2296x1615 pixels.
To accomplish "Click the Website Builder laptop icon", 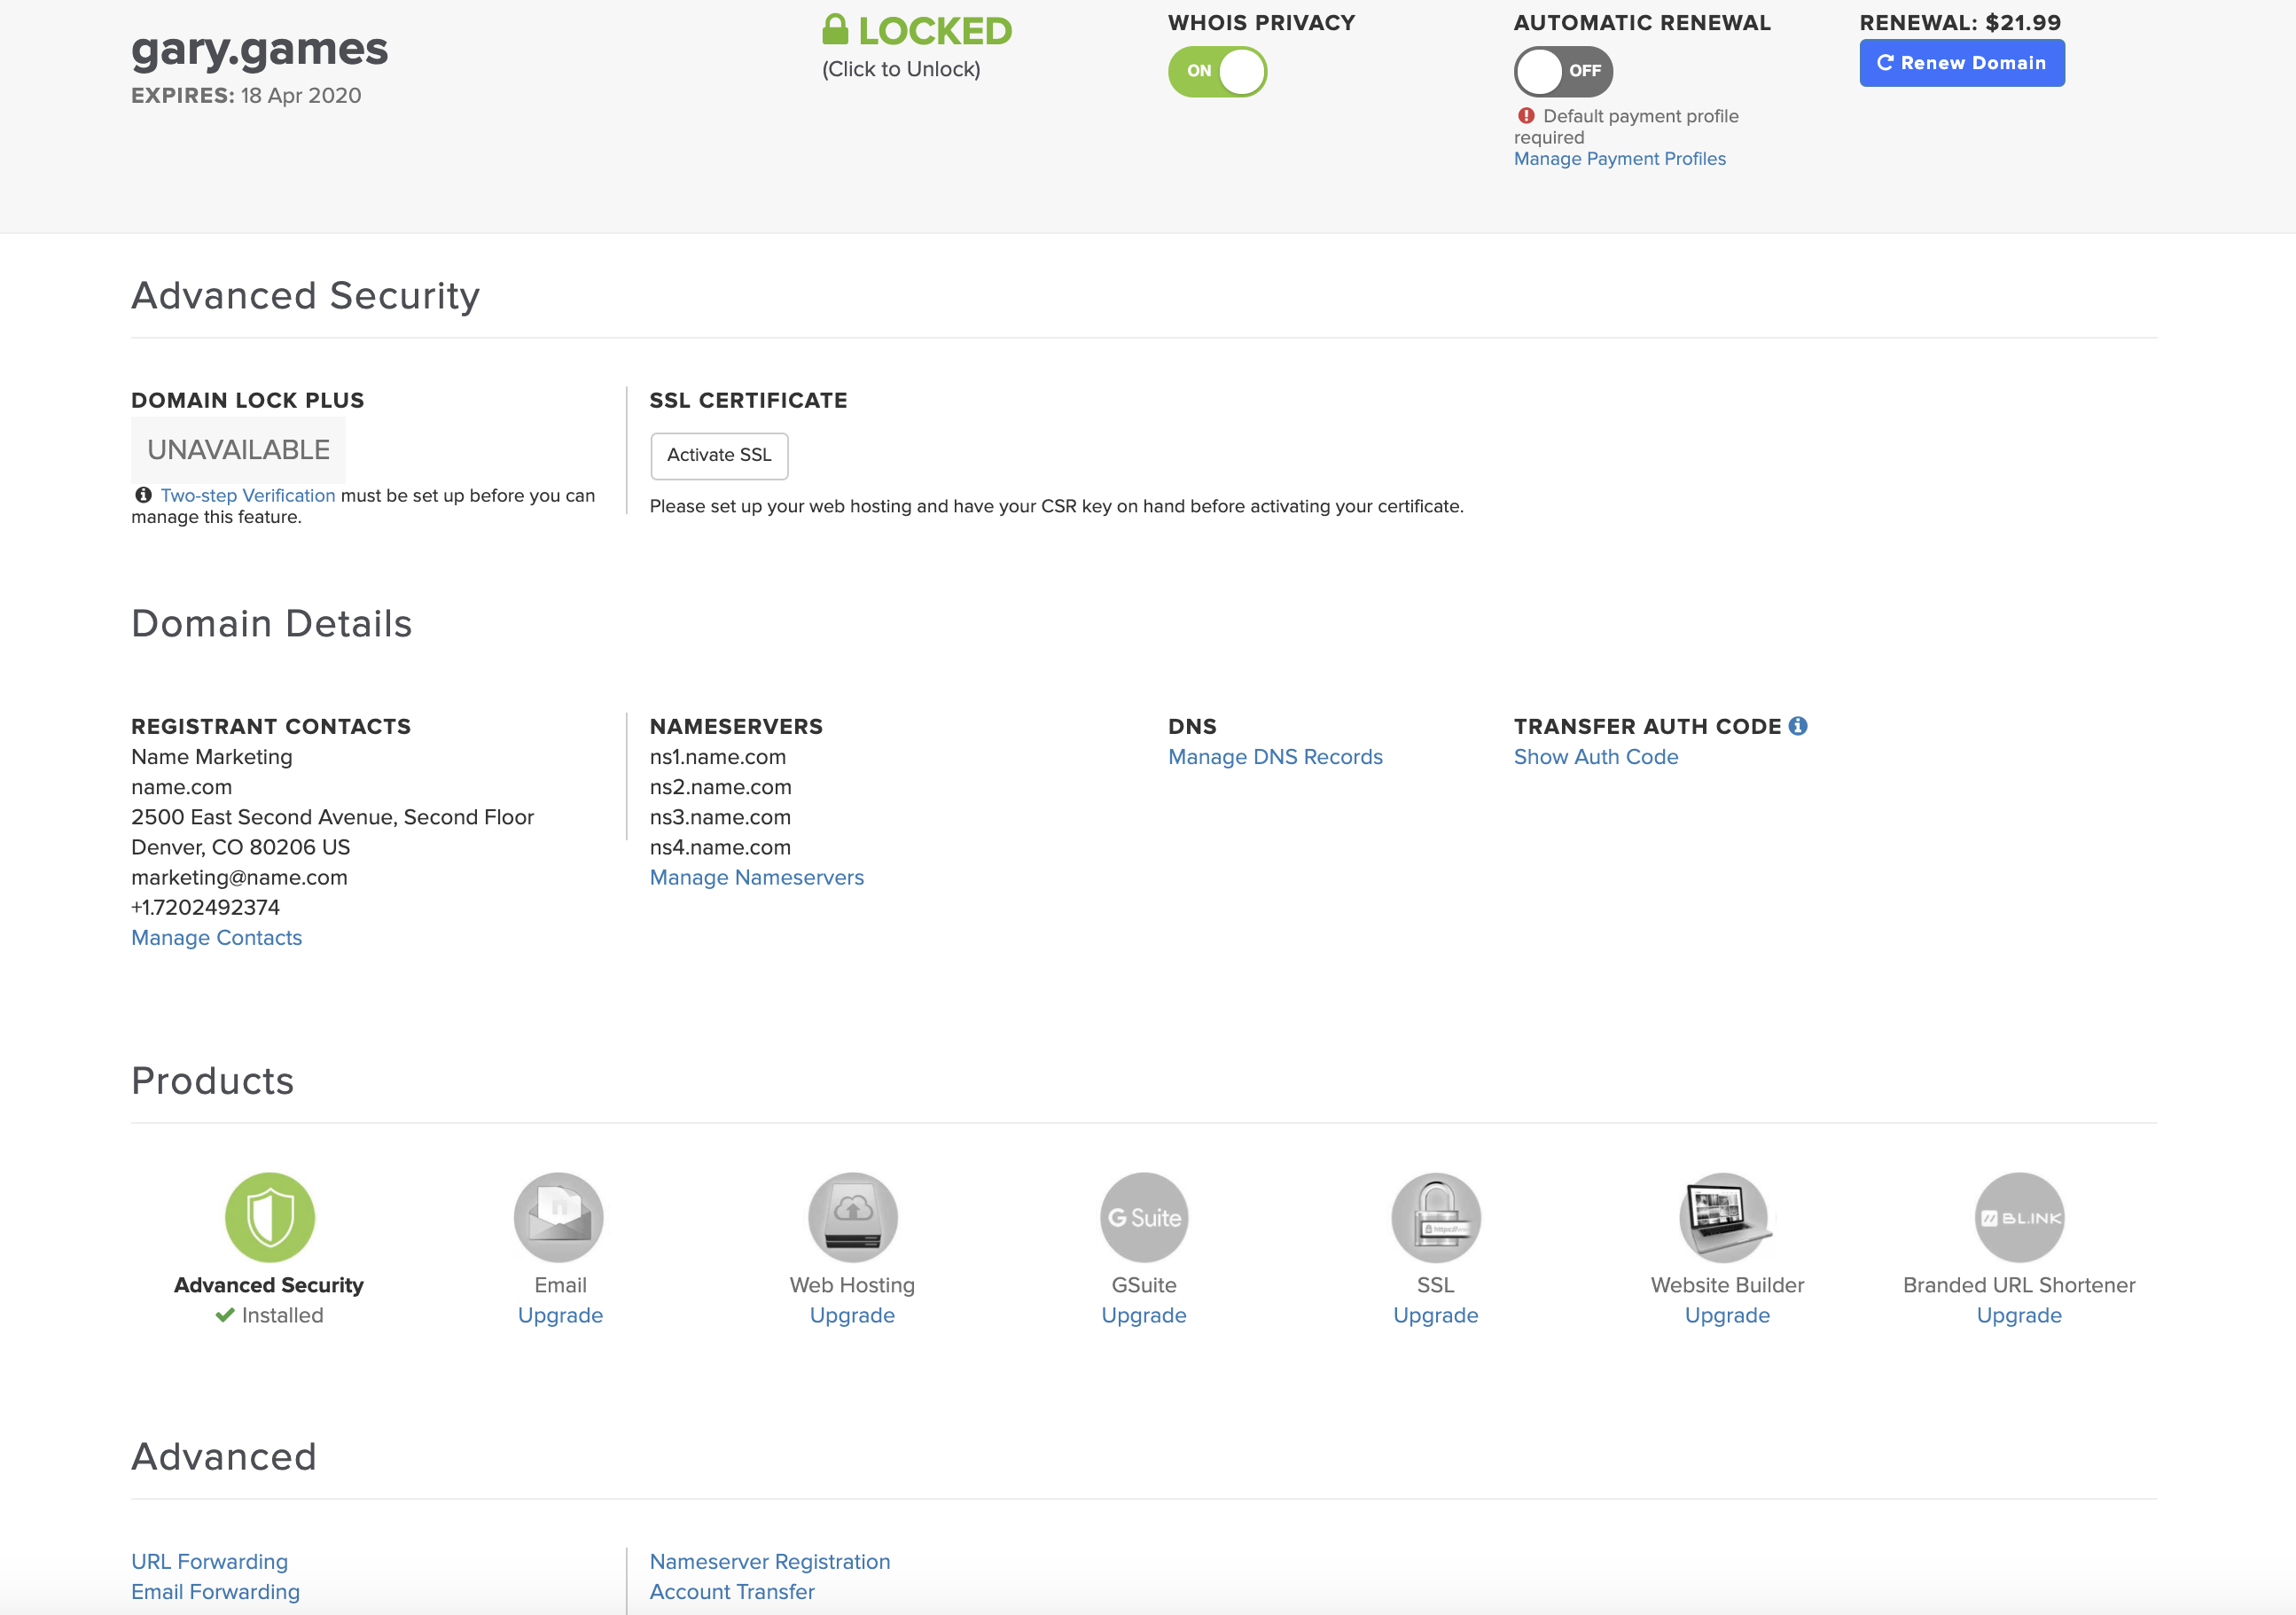I will 1727,1217.
